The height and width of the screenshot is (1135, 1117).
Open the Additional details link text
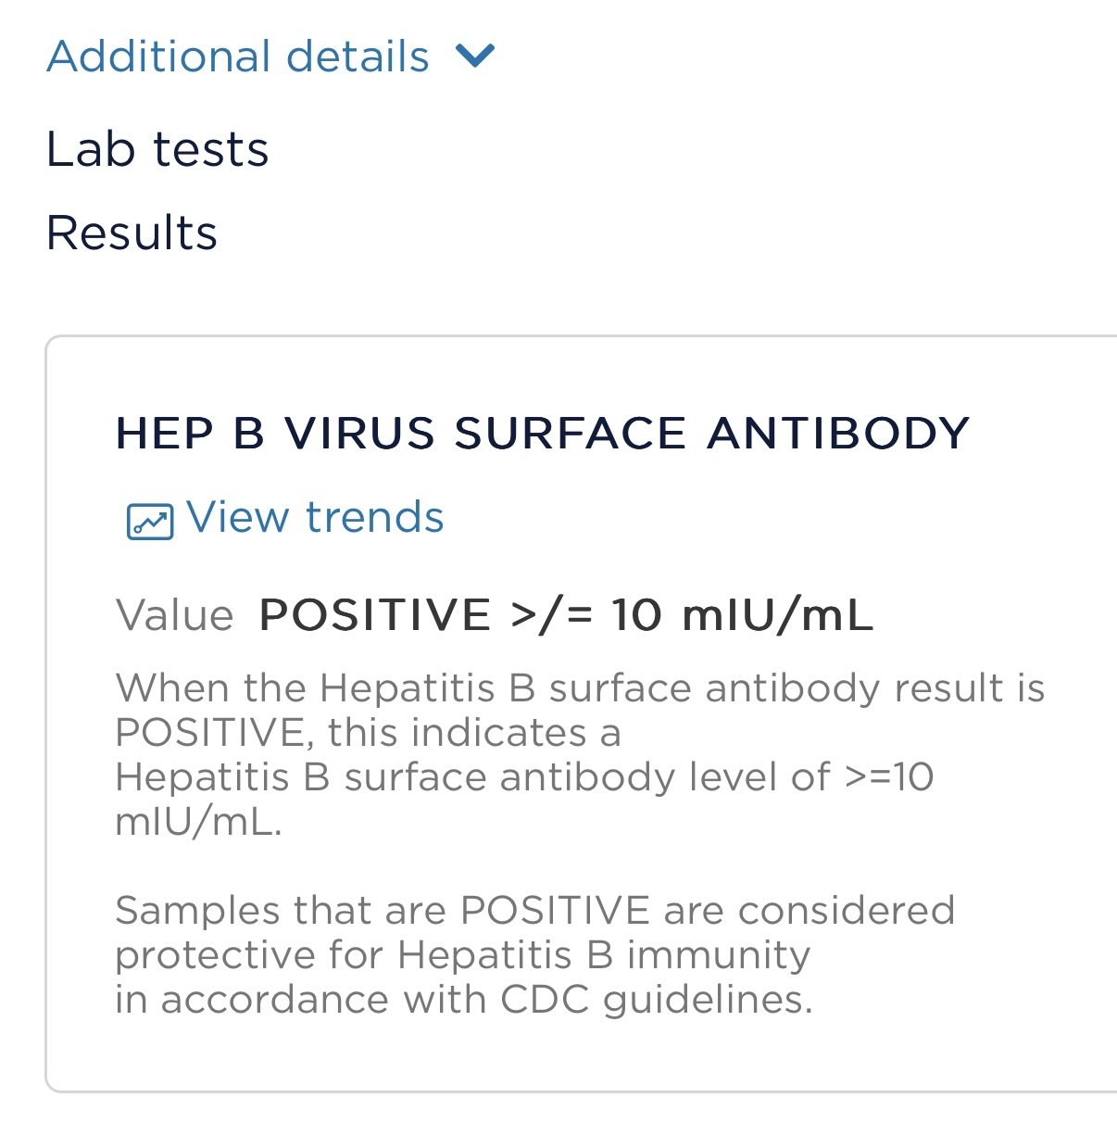coord(238,57)
